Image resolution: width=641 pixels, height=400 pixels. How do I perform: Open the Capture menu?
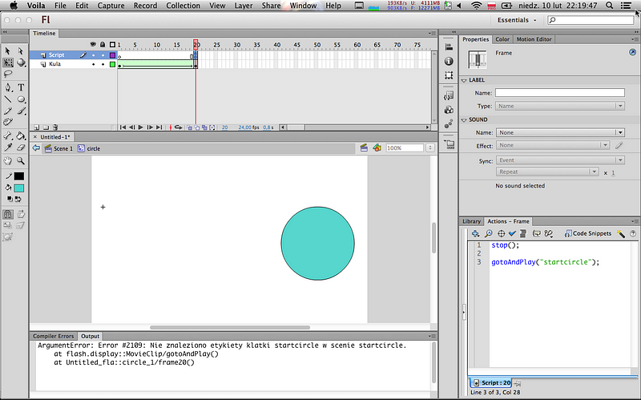tap(111, 6)
